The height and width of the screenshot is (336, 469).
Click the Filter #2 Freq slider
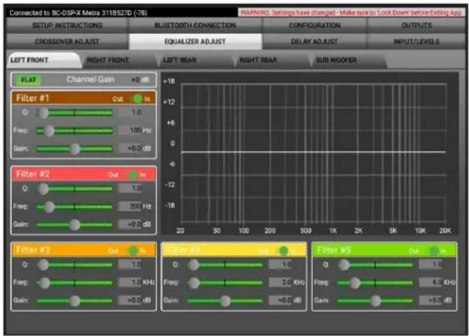pos(74,207)
